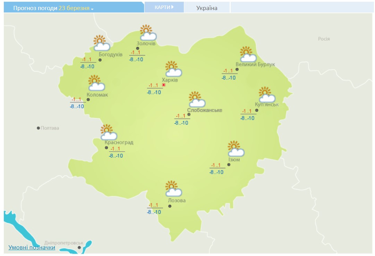Viewport: 375px width, 256px height.
Task: Click Слобожанське daytime temperature -1..1
Action: (x=181, y=116)
